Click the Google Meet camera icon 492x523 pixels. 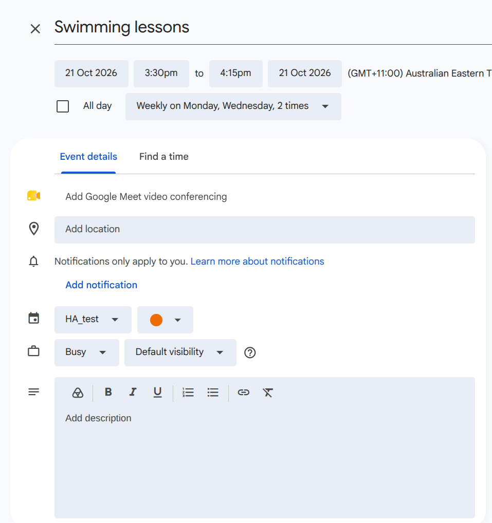(34, 196)
